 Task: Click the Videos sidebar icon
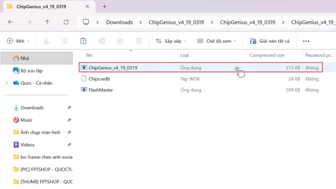tap(16, 144)
